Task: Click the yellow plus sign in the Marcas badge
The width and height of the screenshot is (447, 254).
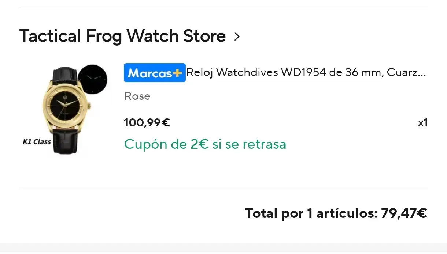Action: pos(177,73)
